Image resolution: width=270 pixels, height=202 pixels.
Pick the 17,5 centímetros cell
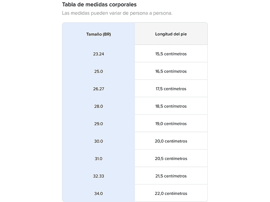171,89
